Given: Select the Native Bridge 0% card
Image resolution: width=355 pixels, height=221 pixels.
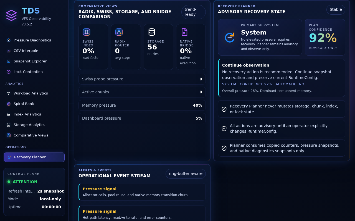Looking at the screenshot, I should click(x=191, y=47).
